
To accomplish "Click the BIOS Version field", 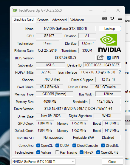I will [x=66, y=58].
